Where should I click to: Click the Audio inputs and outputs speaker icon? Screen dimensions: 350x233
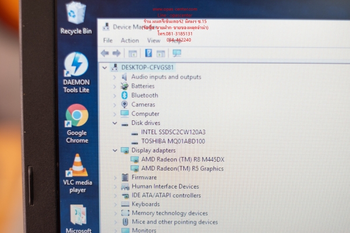pos(125,77)
